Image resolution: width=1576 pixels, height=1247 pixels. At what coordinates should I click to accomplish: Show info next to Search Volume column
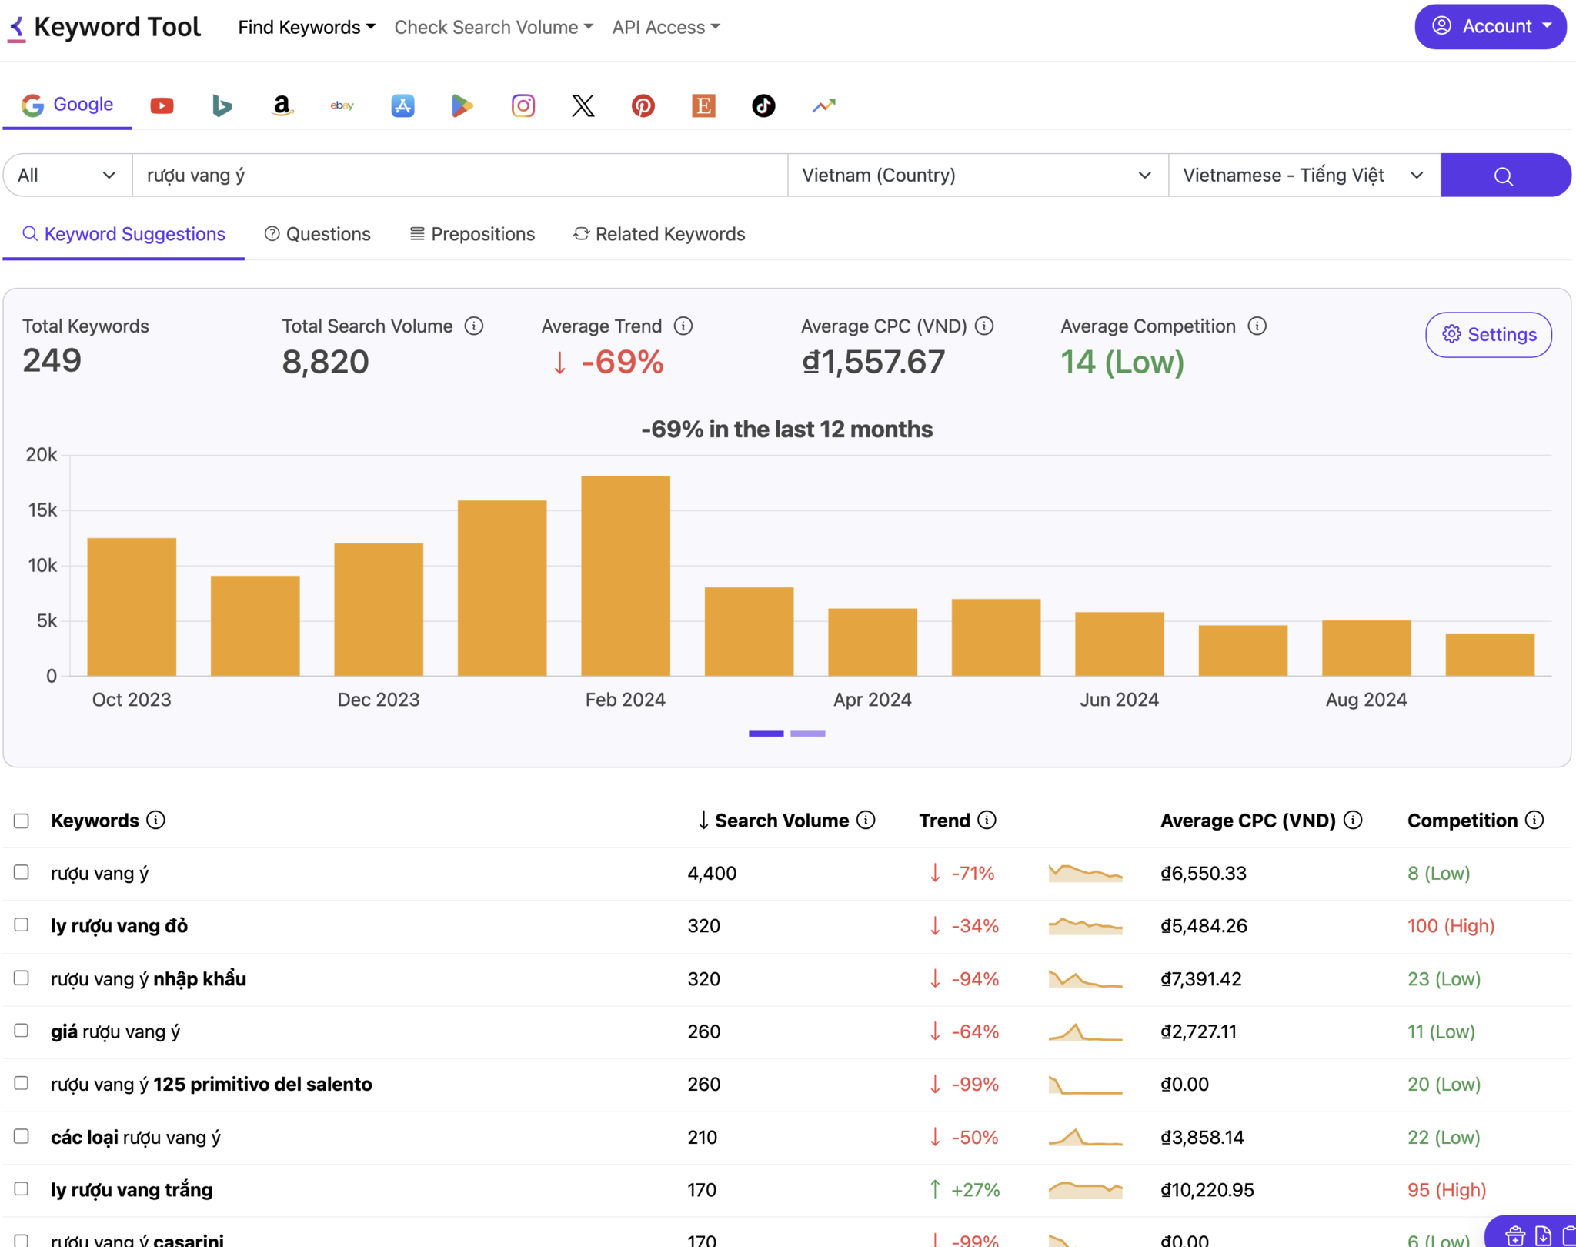[x=866, y=821]
